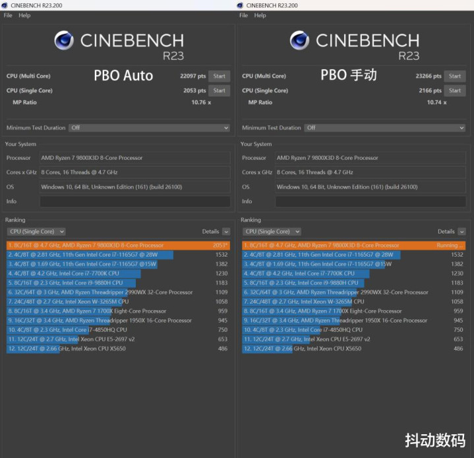Start Single Core test in right window
This screenshot has height=458, width=474.
[455, 90]
